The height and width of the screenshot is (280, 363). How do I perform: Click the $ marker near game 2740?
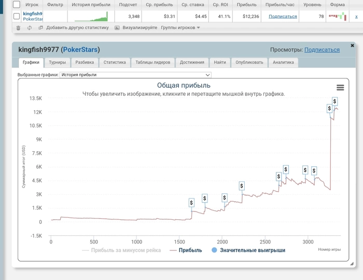click(x=286, y=169)
